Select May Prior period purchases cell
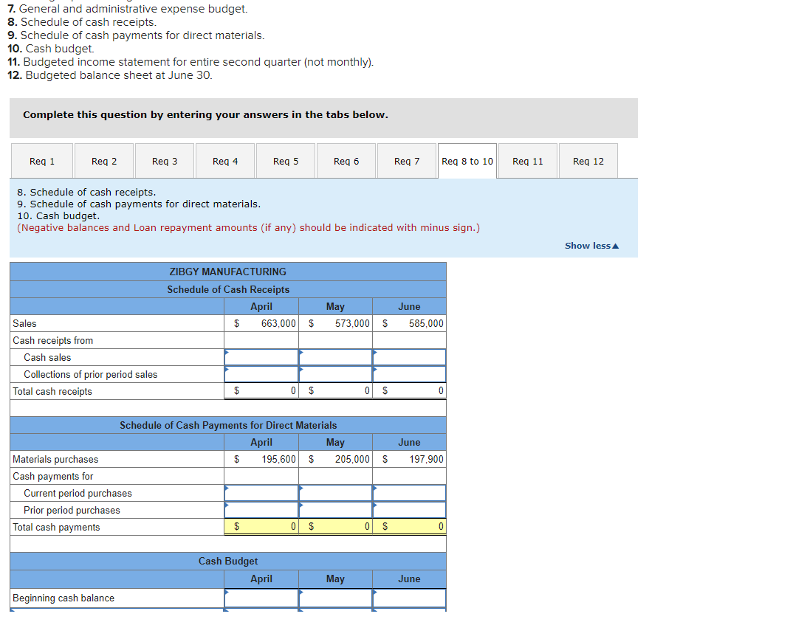The width and height of the screenshot is (807, 625). click(335, 510)
